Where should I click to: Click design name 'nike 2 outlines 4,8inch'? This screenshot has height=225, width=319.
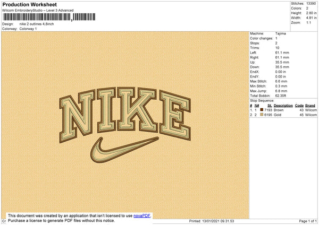coord(37,24)
